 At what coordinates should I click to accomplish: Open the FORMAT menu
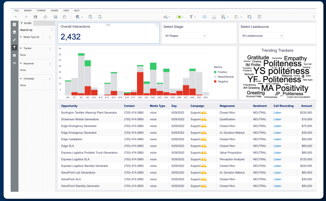(x=41, y=10)
